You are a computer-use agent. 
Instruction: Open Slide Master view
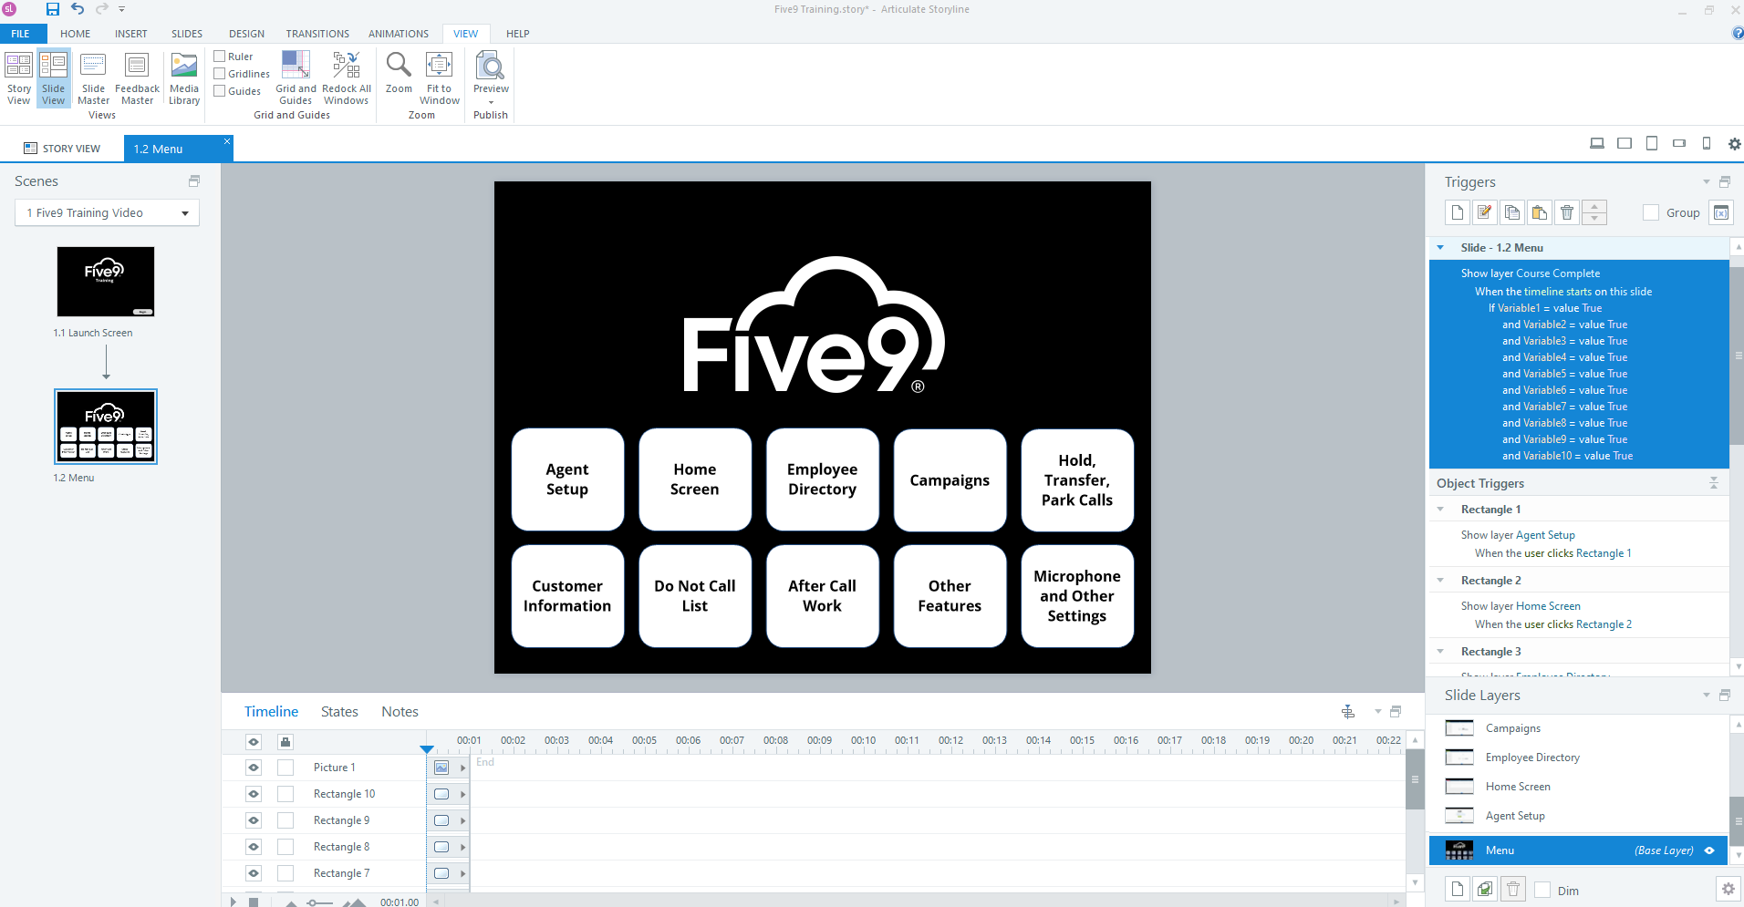coord(93,79)
